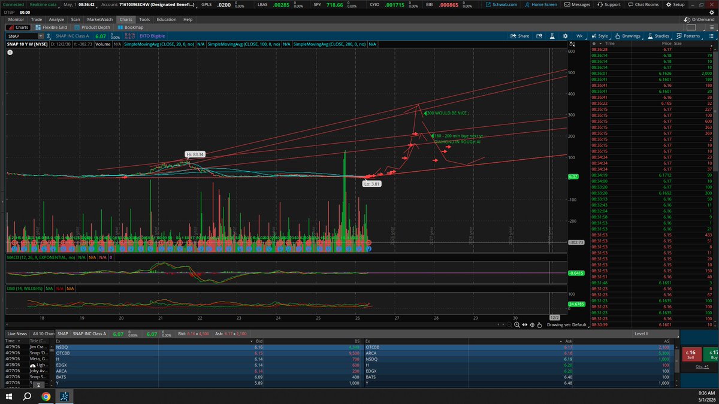Open the Setup menu
This screenshot has width=719, height=404.
(675, 4)
